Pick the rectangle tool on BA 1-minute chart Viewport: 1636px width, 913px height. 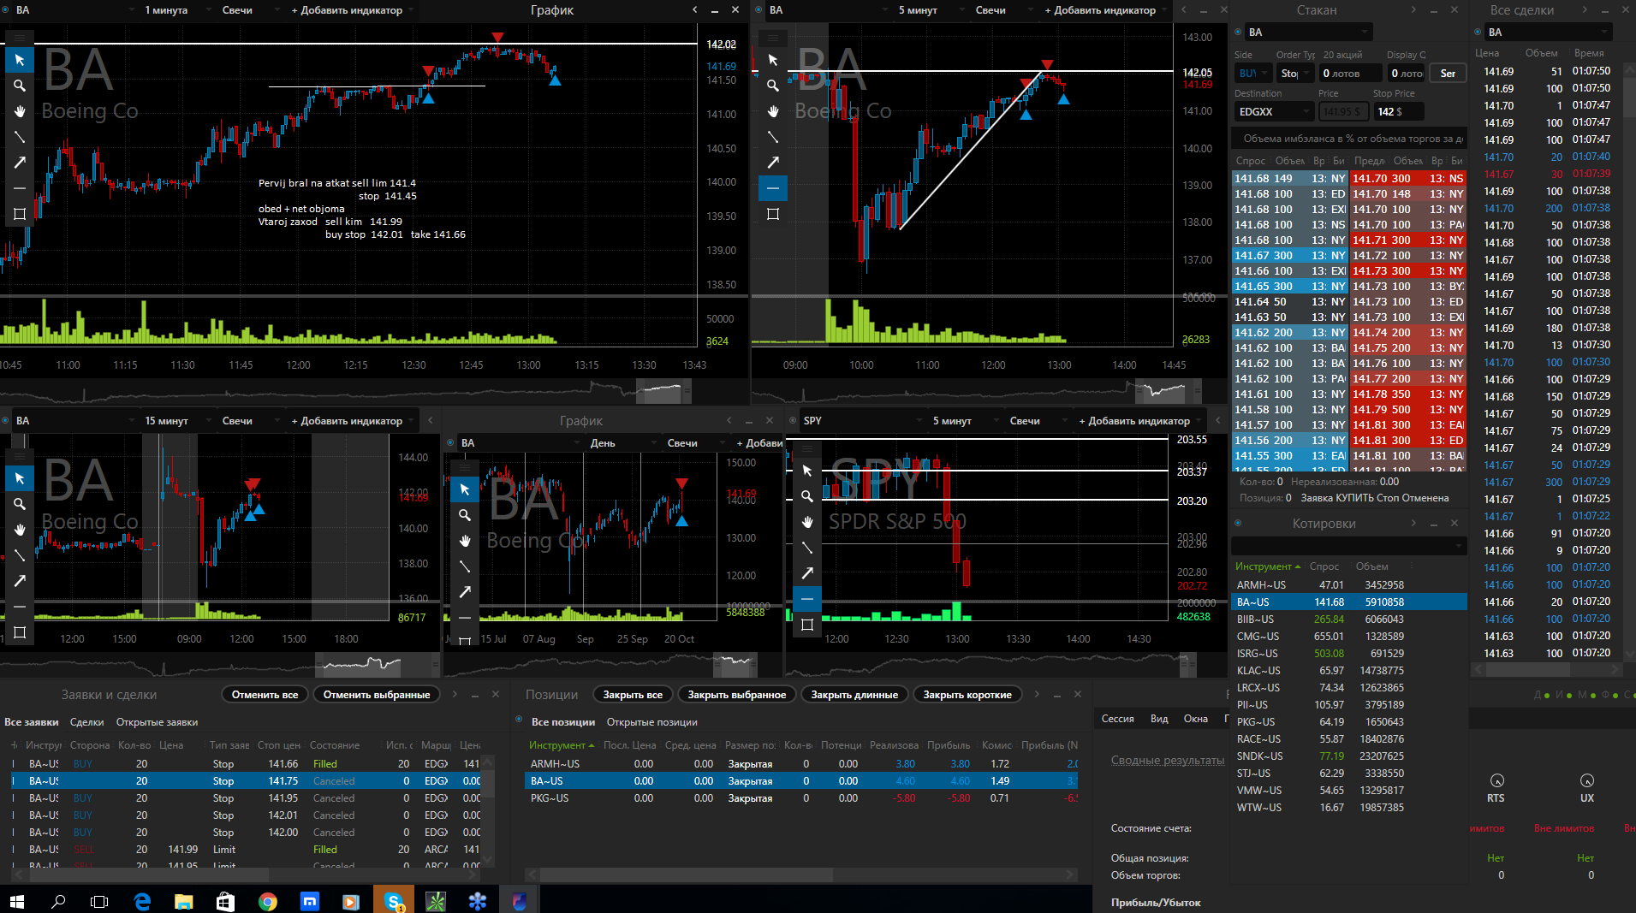pos(19,214)
